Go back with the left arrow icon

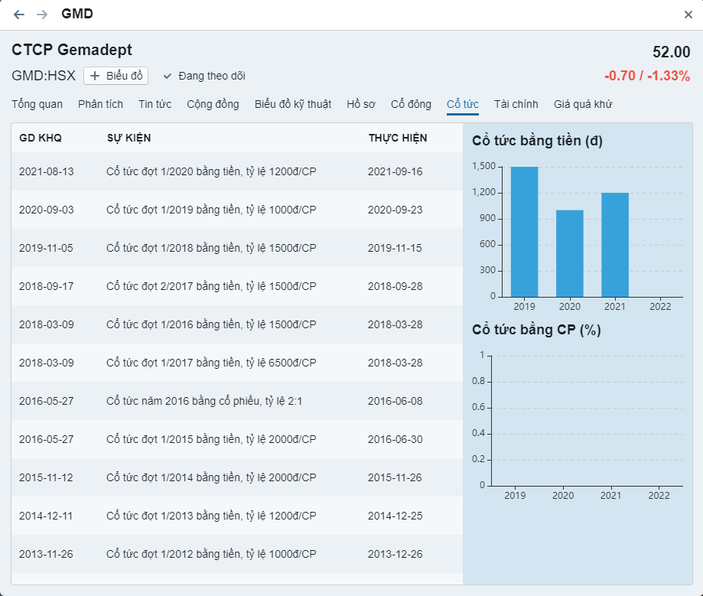click(x=19, y=15)
